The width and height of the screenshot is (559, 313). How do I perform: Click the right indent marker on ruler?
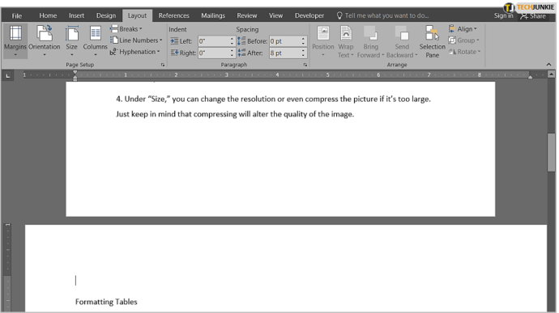(x=530, y=76)
